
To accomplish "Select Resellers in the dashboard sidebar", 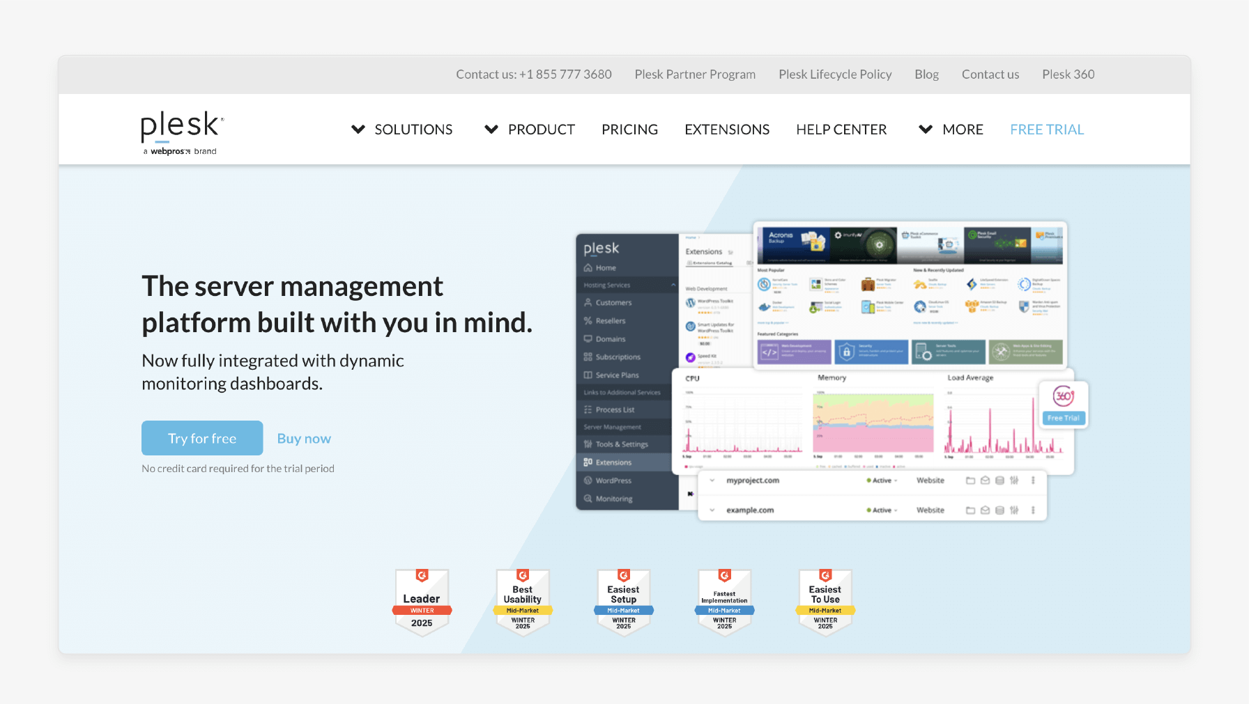I will tap(605, 321).
